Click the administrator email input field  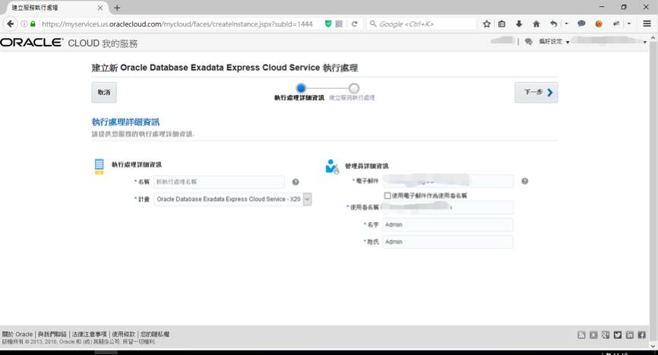[448, 181]
